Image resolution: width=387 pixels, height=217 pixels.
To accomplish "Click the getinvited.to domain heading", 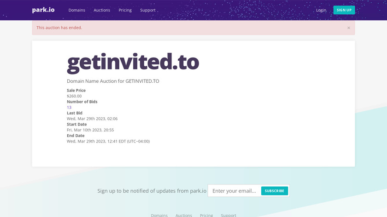I will coord(133,63).
